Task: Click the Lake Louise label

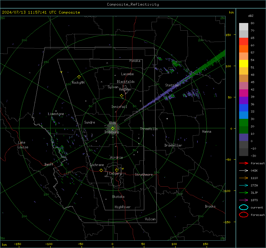Action: 23,145
